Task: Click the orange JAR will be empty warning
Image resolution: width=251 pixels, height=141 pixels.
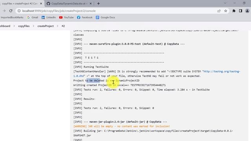Action: pyautogui.click(x=122, y=126)
